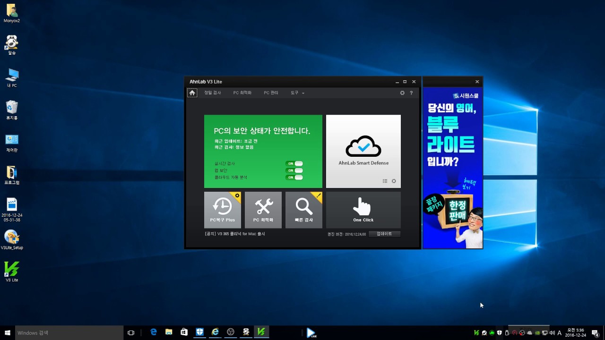Open Task View in taskbar

[131, 333]
